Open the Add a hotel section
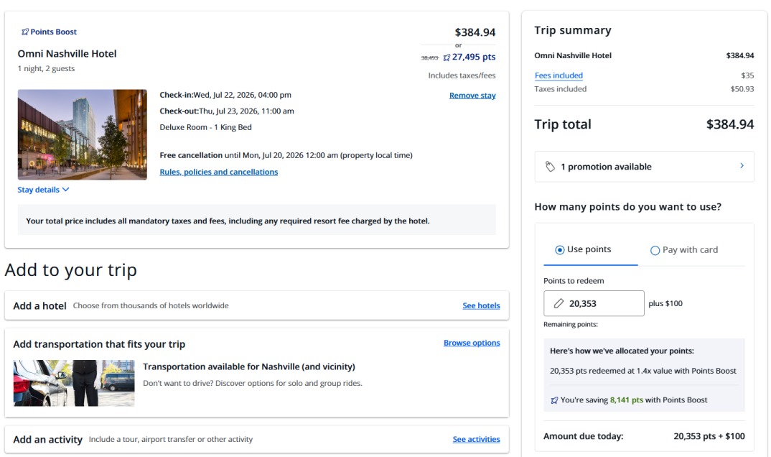771x457 pixels. [257, 305]
